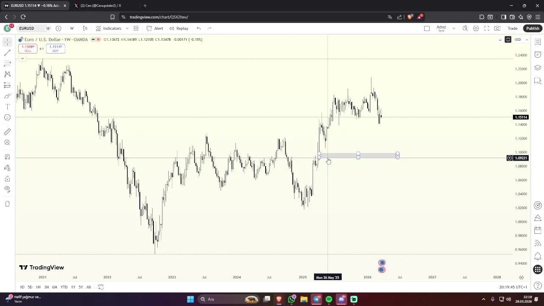Open the W time interval menu

pos(71,28)
